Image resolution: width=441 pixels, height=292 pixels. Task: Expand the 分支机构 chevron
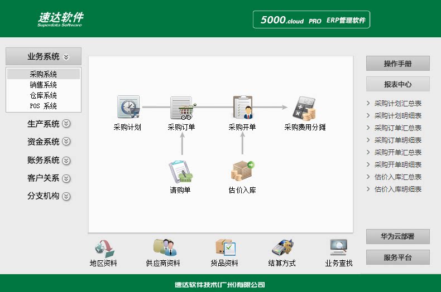pos(66,196)
